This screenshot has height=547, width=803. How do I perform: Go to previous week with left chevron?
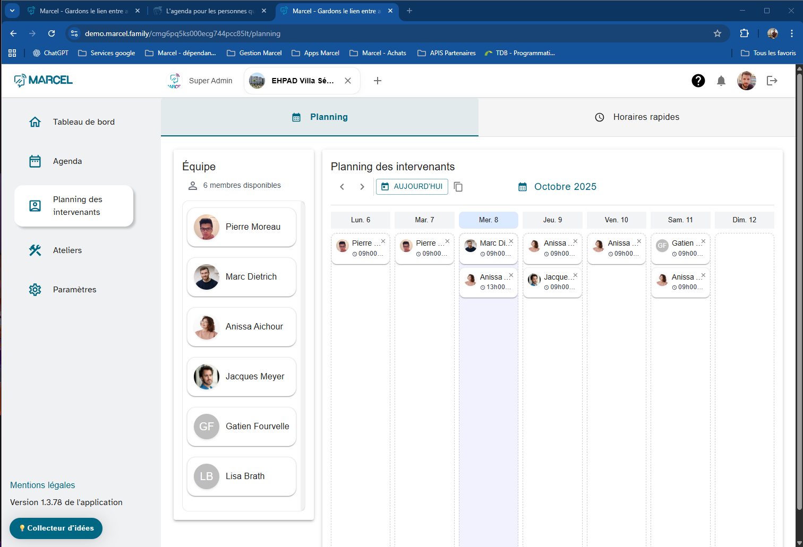pos(342,187)
